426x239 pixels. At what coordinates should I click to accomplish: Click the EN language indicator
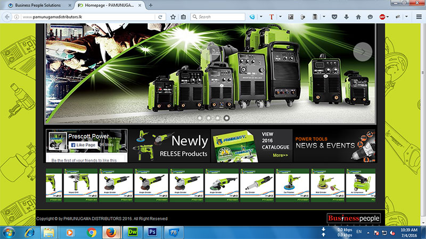tap(359, 232)
